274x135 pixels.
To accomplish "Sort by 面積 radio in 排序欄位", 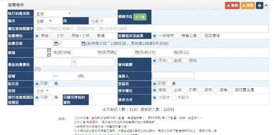I will 215,90.
